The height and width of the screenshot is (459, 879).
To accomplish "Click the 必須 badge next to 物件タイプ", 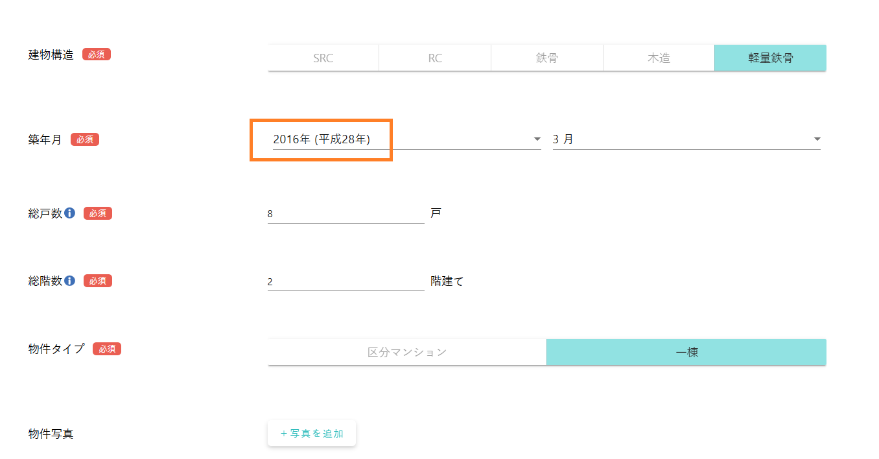I will 107,349.
